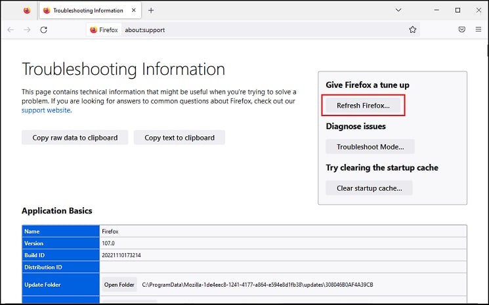The width and height of the screenshot is (489, 305).
Task: Bookmark this page with the star icon
Action: pos(413,30)
